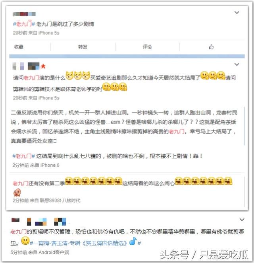Click the #老九门# tag before 这结局到底

click(x=23, y=156)
